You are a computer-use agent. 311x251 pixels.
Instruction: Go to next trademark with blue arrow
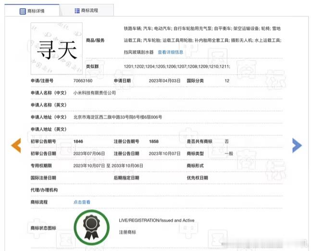(x=297, y=145)
